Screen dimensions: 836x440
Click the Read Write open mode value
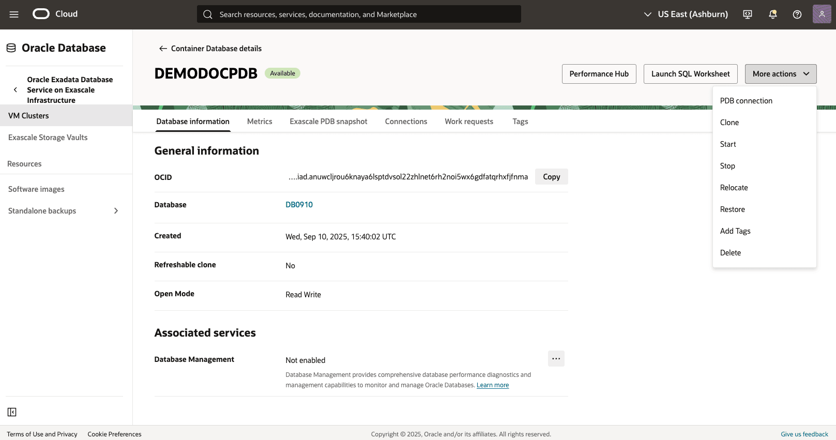pyautogui.click(x=303, y=295)
